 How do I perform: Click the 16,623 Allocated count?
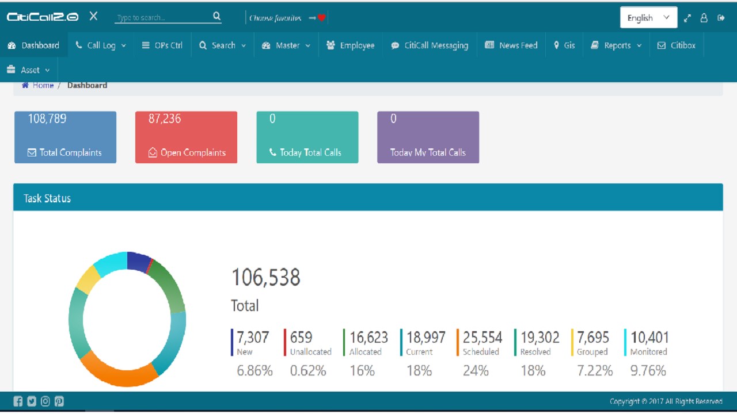pyautogui.click(x=368, y=338)
